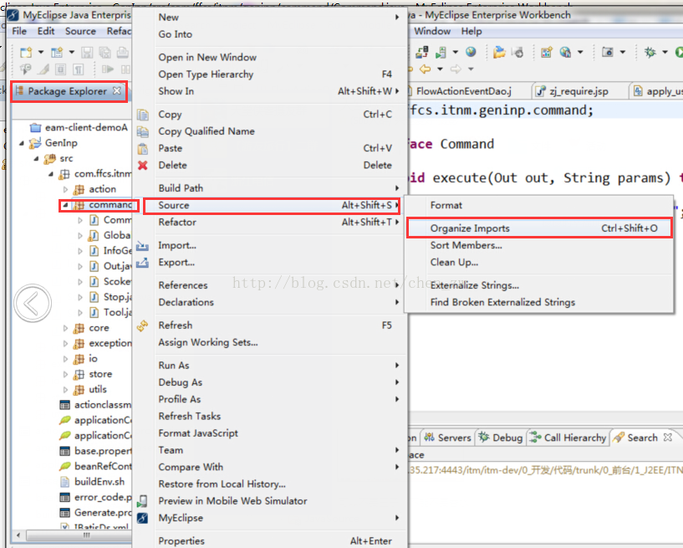Expand the core package
683x548 pixels.
(x=65, y=328)
